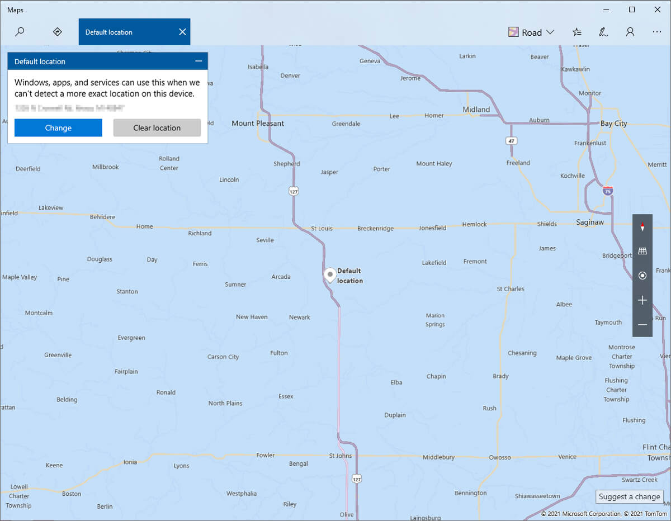Screen dimensions: 671x521
Task: Click the Saginaw city label on map
Action: coord(590,222)
